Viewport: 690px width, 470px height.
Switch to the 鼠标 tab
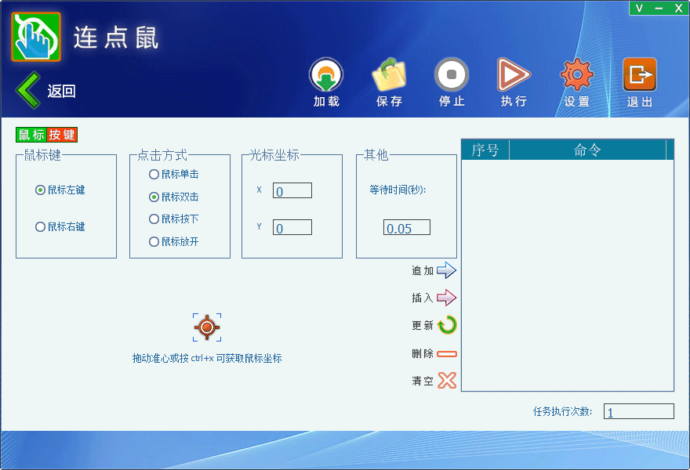31,135
